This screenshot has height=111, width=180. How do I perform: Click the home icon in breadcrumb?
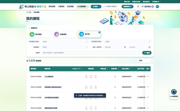pyautogui.click(x=27, y=12)
